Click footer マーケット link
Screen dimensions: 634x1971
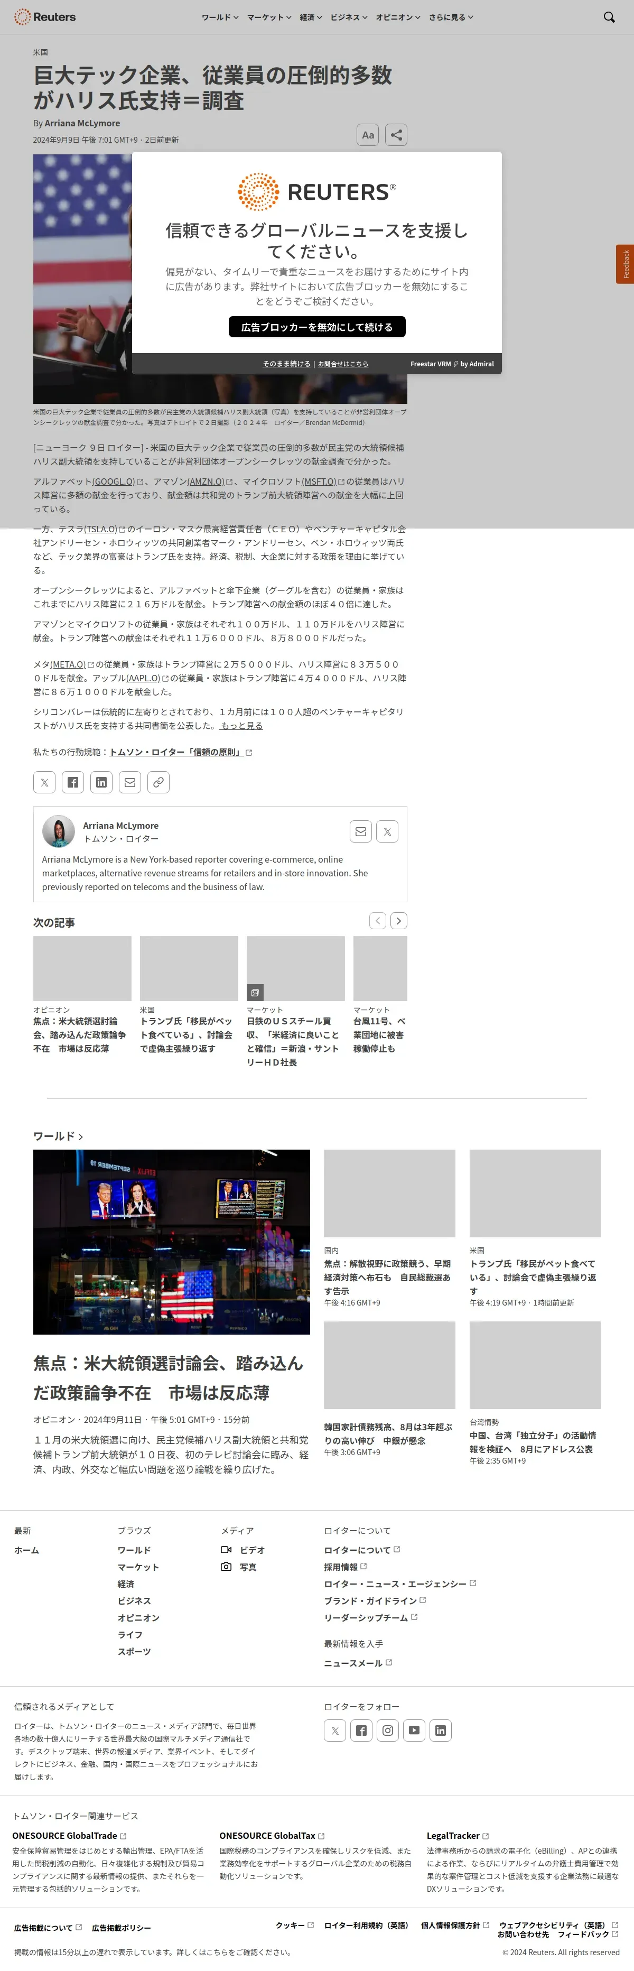[x=138, y=1566]
